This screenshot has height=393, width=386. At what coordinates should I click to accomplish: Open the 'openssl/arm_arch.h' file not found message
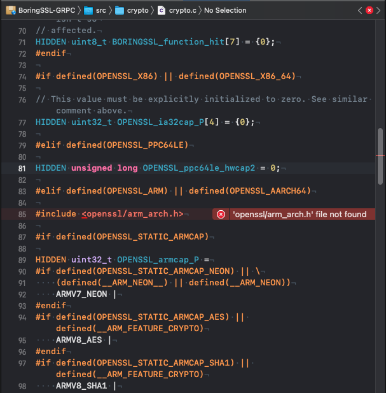(x=300, y=214)
